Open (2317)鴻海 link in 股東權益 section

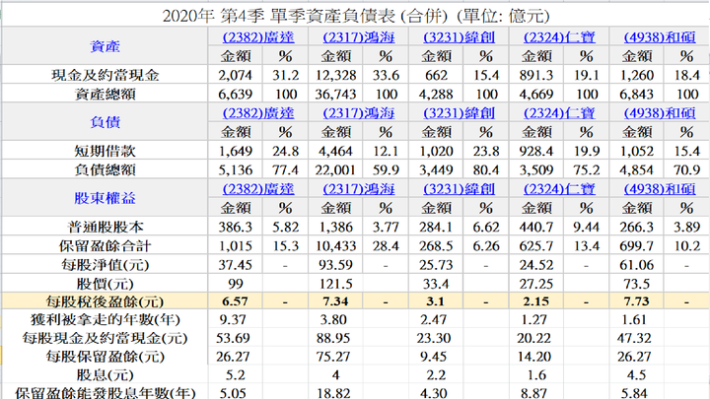(x=359, y=189)
